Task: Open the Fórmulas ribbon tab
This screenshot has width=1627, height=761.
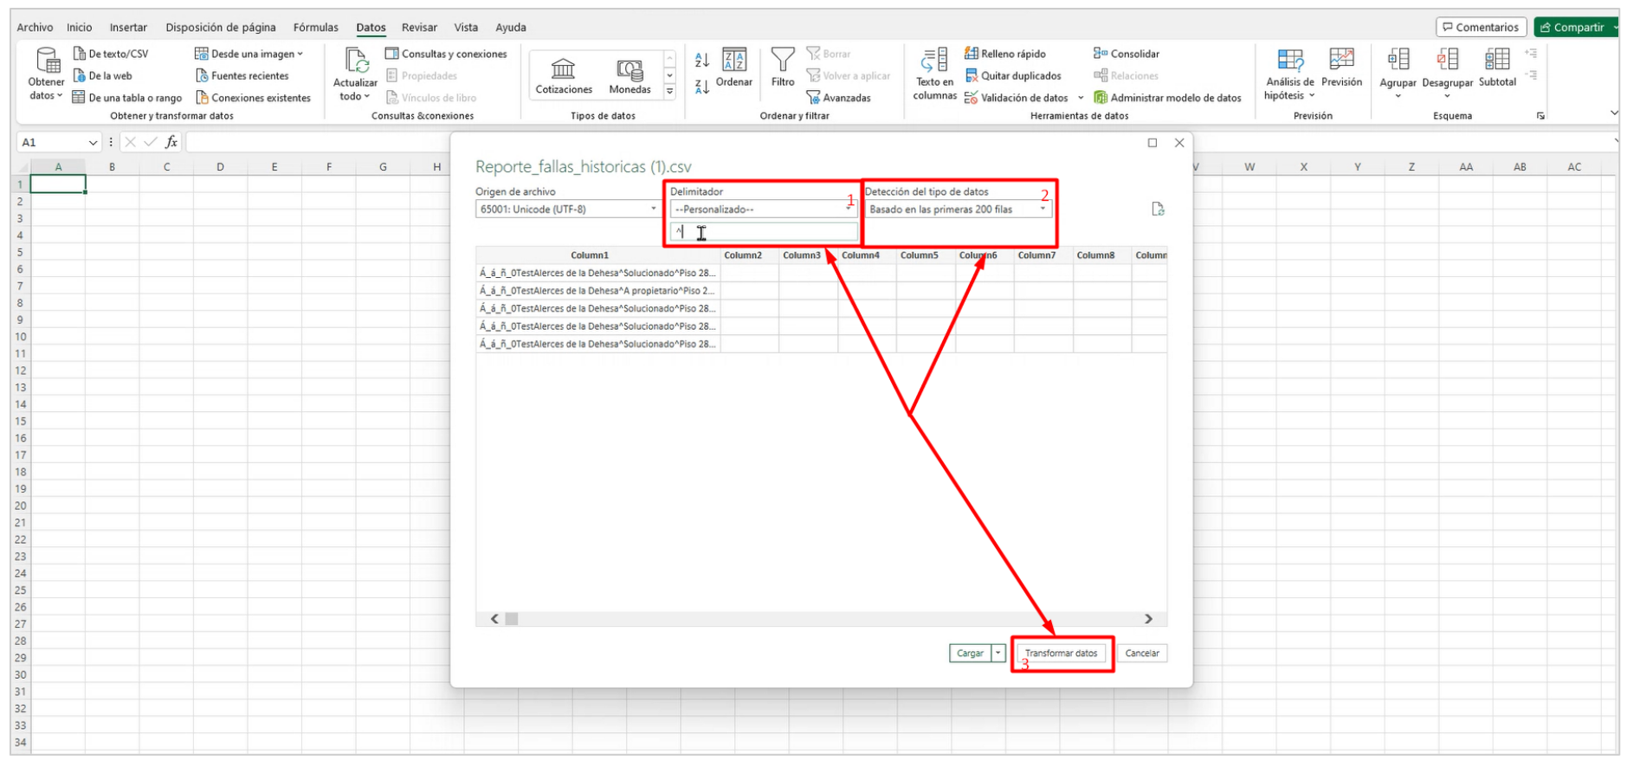Action: [x=315, y=27]
